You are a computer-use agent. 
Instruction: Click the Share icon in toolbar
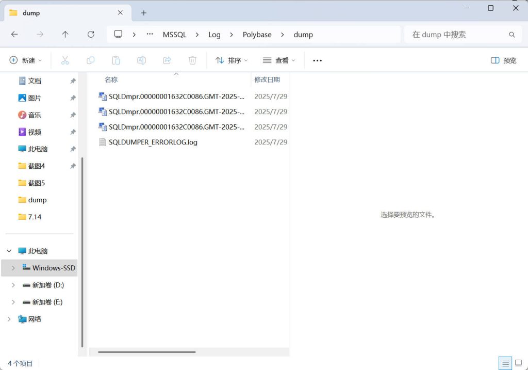[167, 60]
